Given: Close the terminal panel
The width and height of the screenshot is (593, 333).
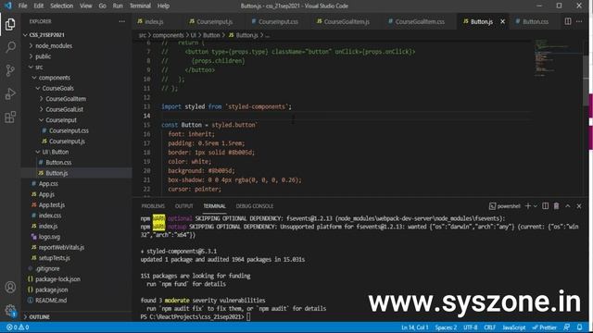Looking at the screenshot, I should click(579, 206).
